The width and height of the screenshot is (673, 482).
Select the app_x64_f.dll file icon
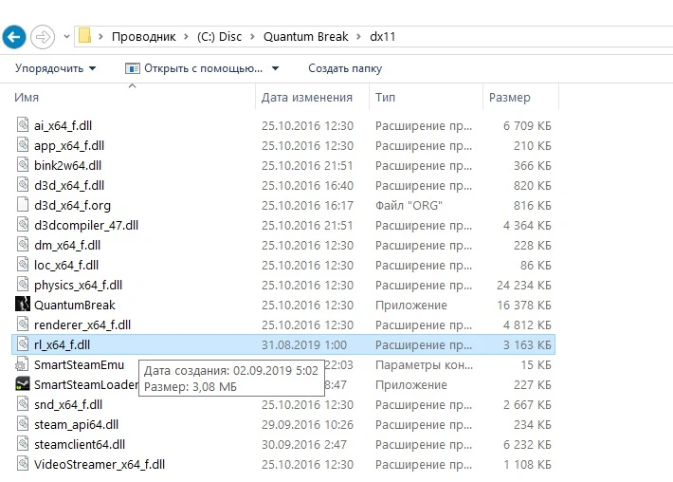pyautogui.click(x=23, y=144)
